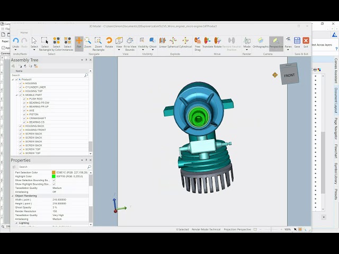Viewport: 339px width, 254px height.
Task: Click the Undo arrow icon
Action: click(16, 41)
